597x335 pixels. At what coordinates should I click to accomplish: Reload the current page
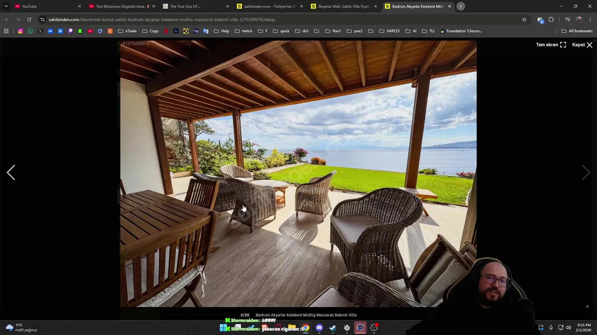(x=29, y=20)
